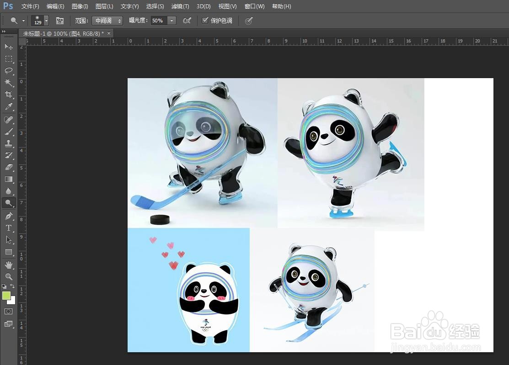Screen dimensions: 509x365
Task: Expand the collapsed toolbox double arrow
Action: pos(4,32)
